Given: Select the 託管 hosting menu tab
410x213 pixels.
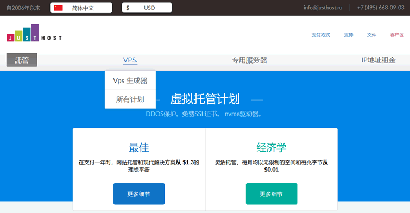Looking at the screenshot, I should click(x=22, y=60).
